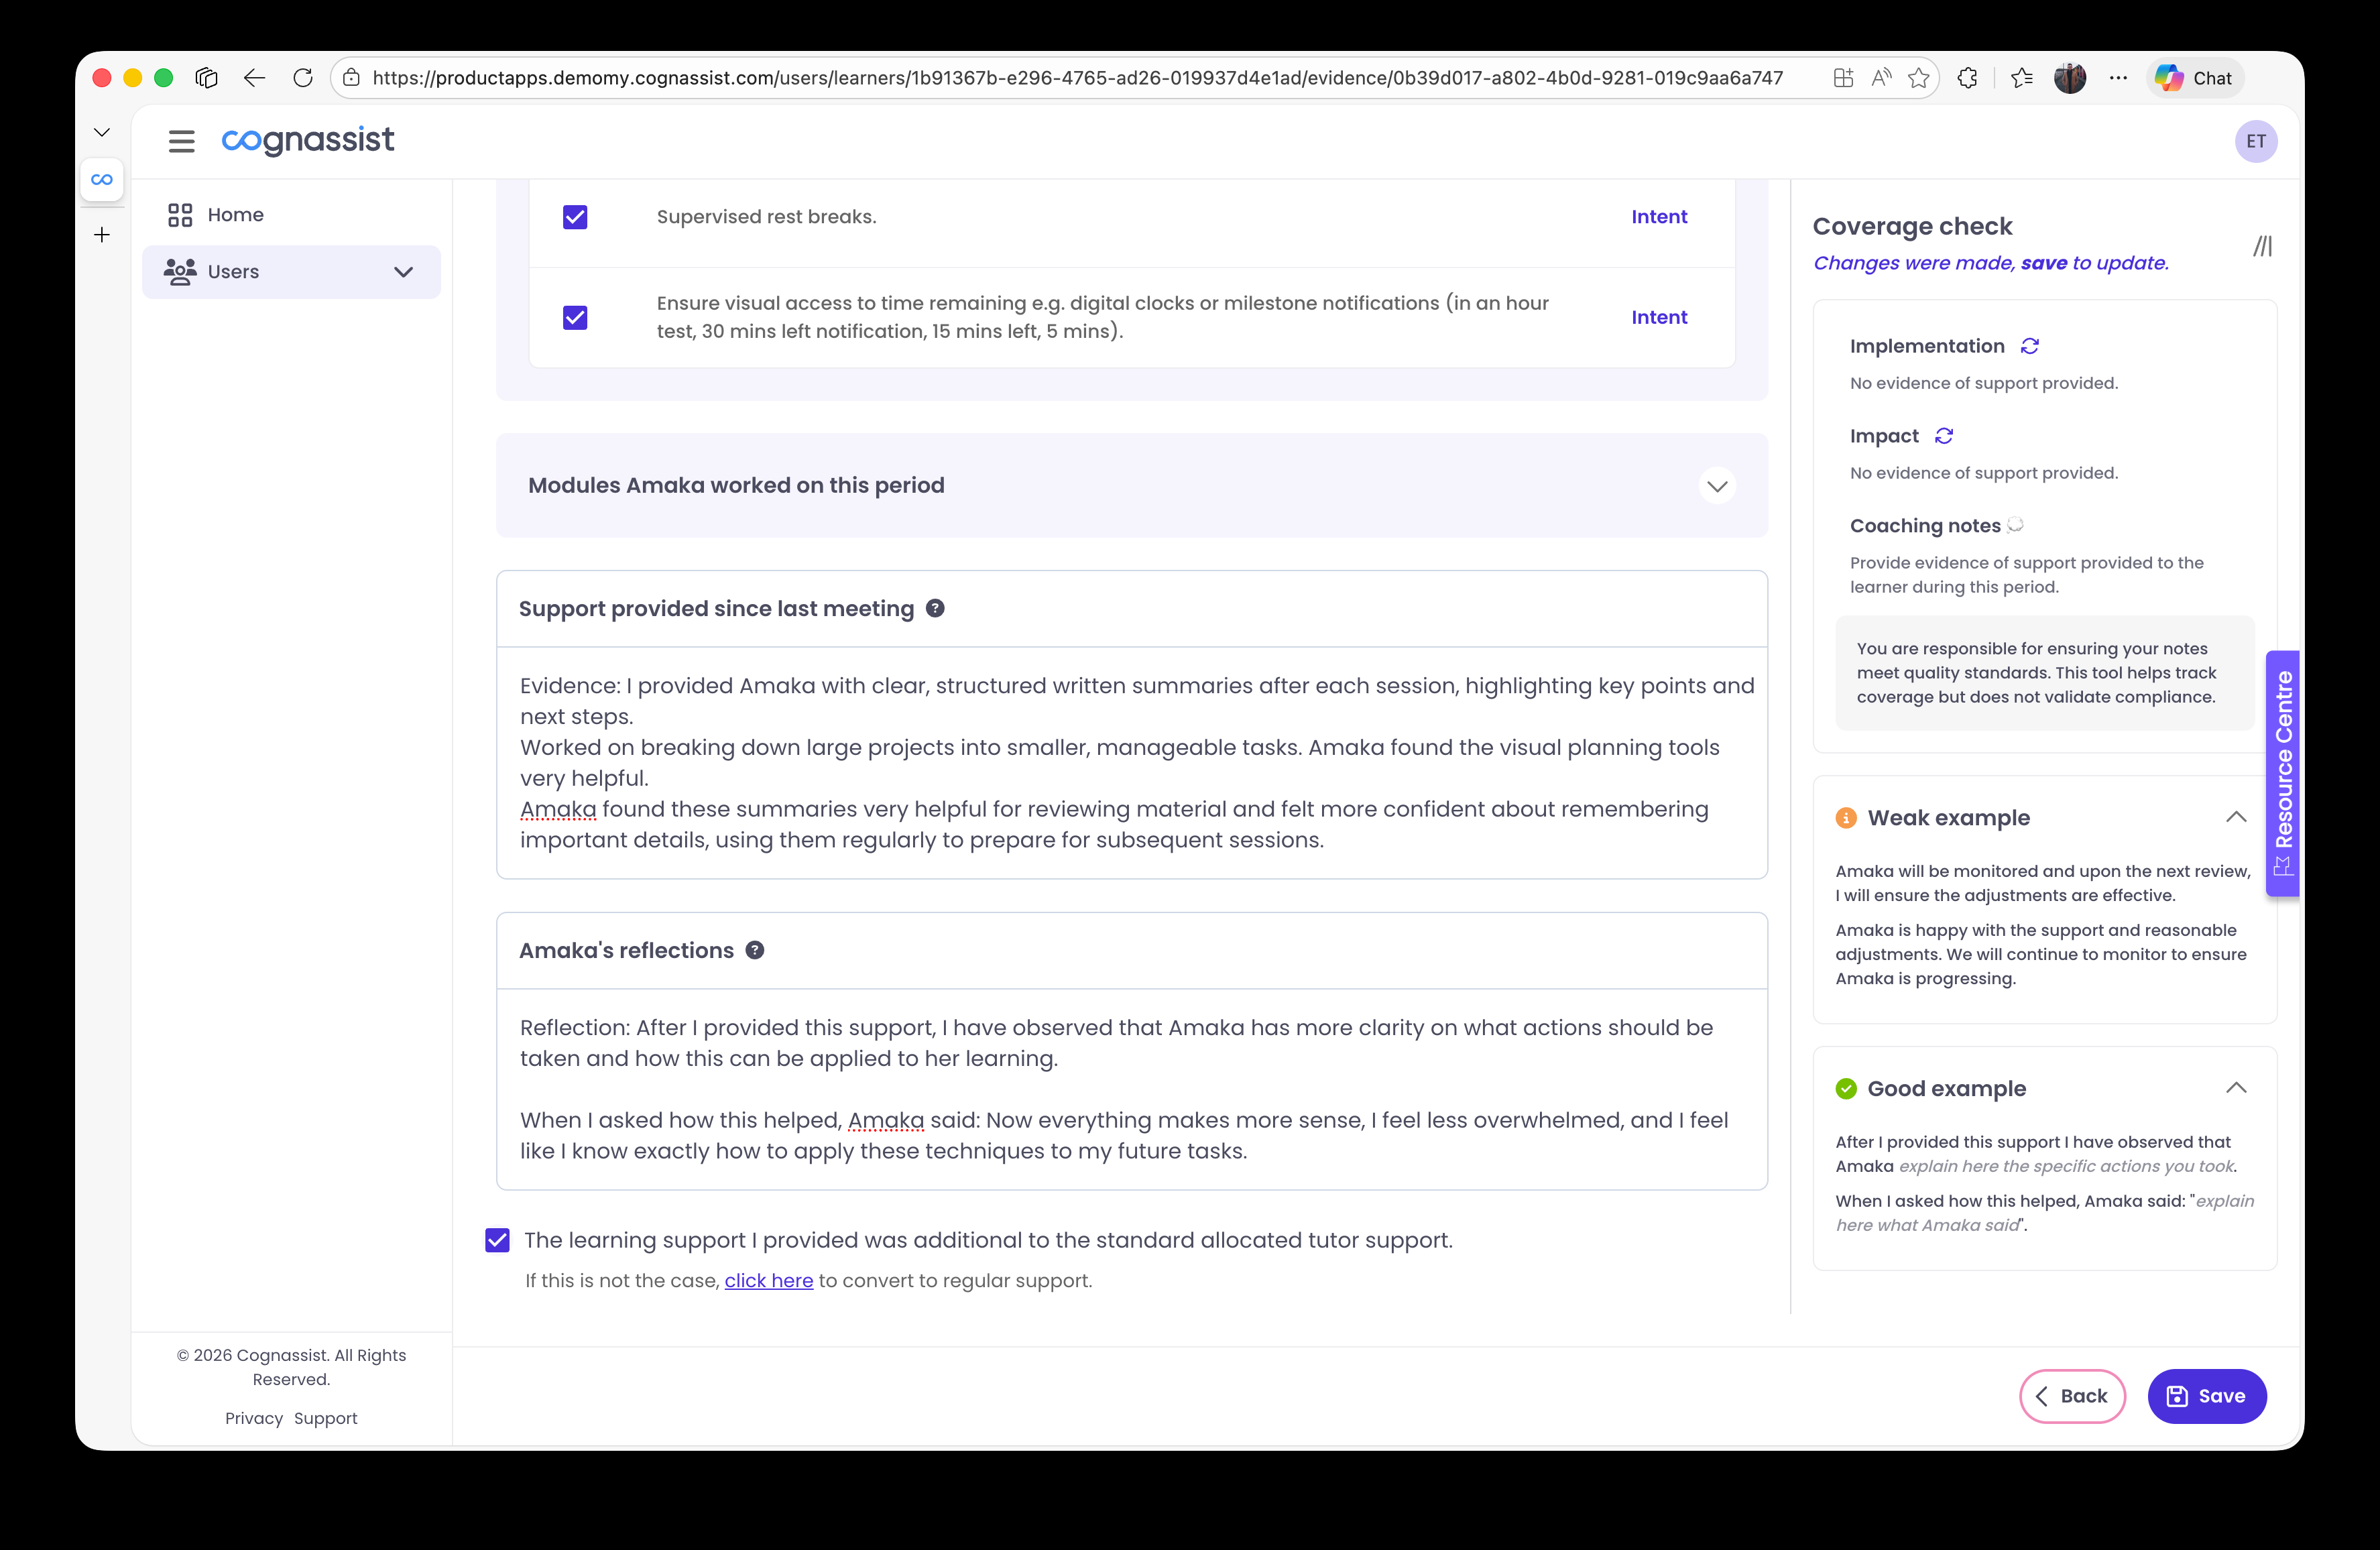Viewport: 2380px width, 1550px height.
Task: Refresh the Impact coverage check
Action: click(1943, 436)
